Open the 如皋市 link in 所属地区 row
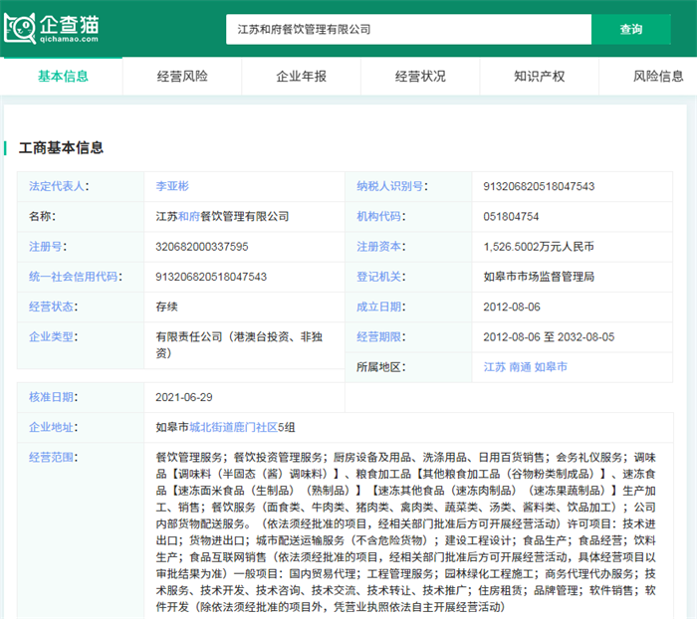The image size is (697, 619). (551, 367)
